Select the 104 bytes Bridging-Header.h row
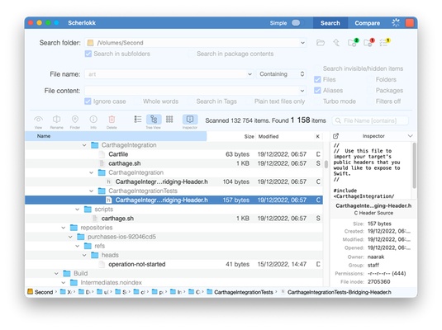This screenshot has width=442, height=330. click(174, 181)
